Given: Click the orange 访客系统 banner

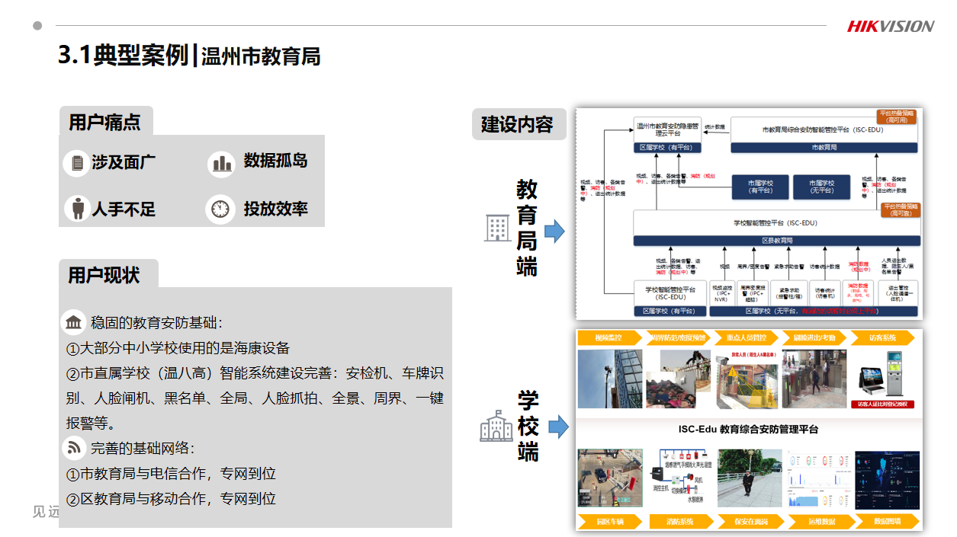Looking at the screenshot, I should tap(883, 337).
